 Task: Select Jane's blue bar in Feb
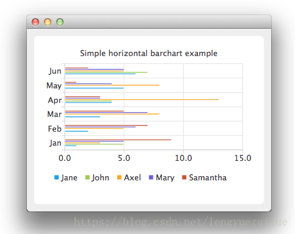coord(76,131)
